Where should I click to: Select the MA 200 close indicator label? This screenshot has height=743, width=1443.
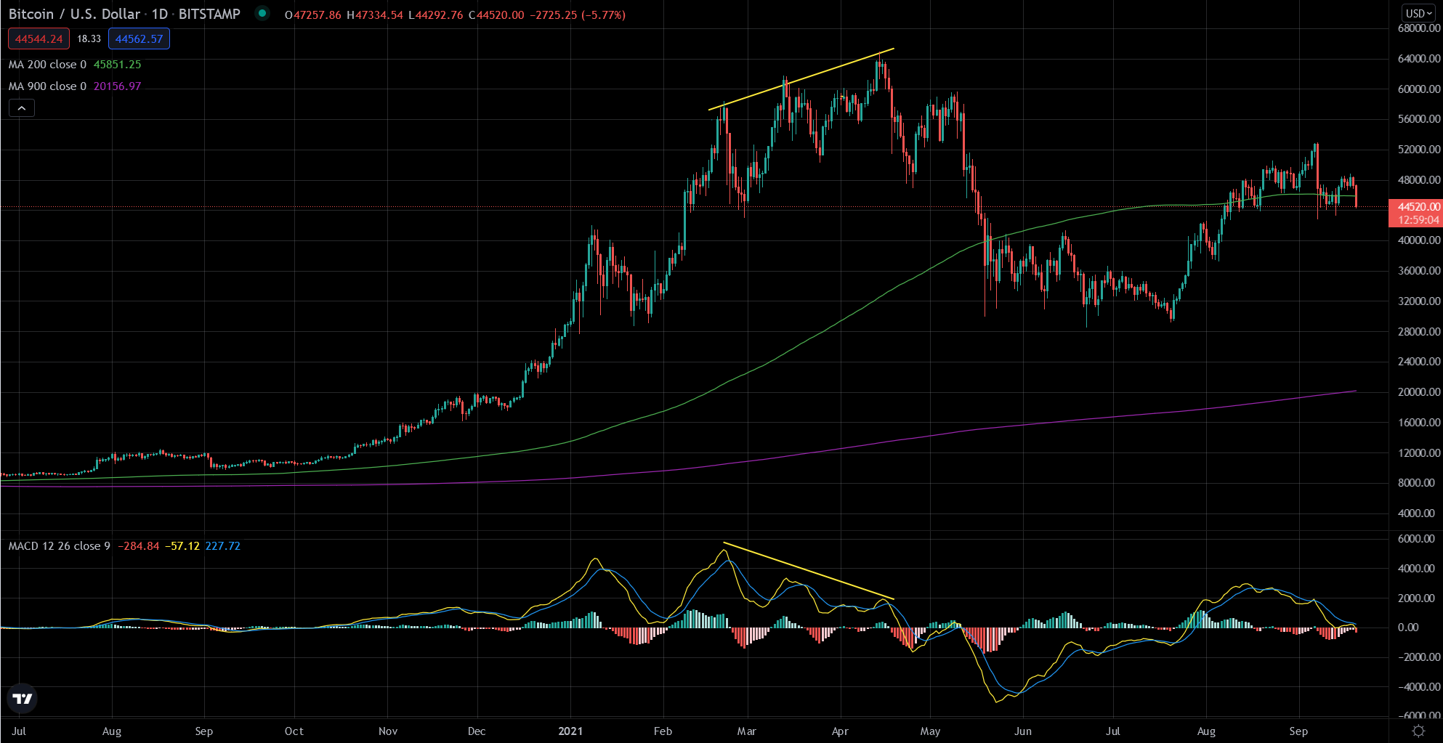pos(47,65)
